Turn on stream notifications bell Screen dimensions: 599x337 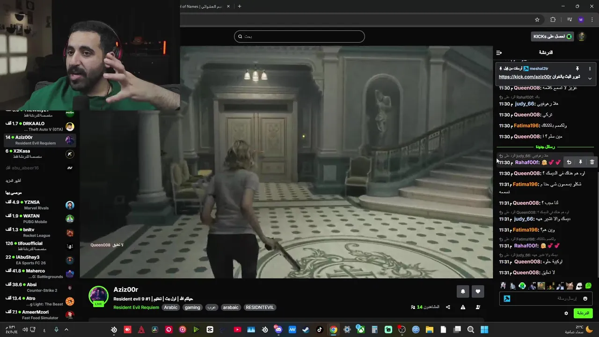click(x=463, y=291)
